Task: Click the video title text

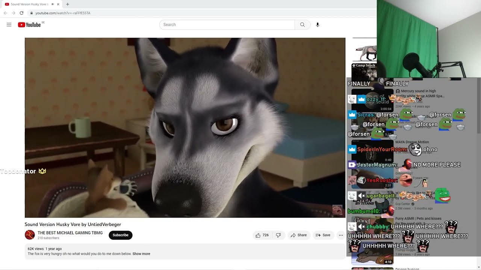Action: coord(73,225)
